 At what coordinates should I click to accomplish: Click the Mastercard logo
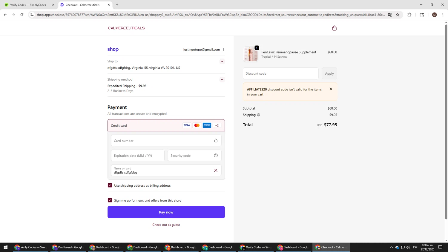click(197, 125)
